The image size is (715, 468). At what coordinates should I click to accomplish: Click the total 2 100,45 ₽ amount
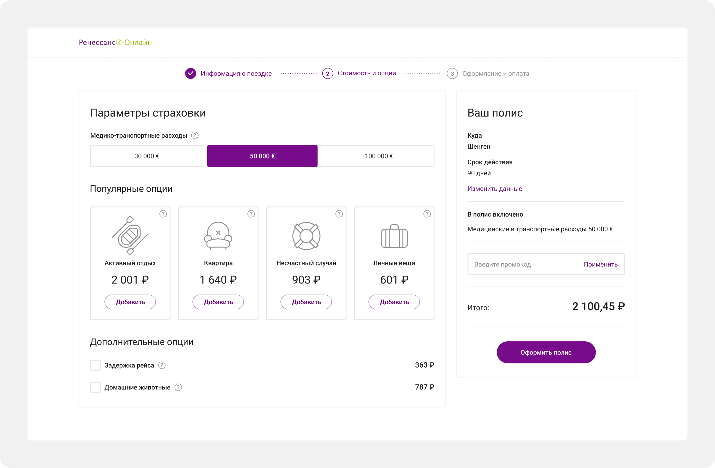coord(598,306)
